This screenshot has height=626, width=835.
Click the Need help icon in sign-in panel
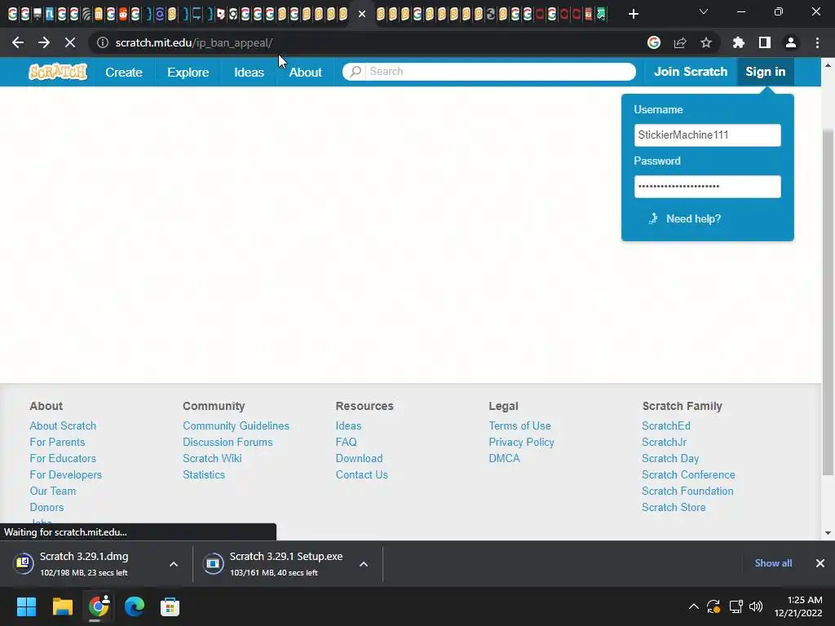(653, 218)
